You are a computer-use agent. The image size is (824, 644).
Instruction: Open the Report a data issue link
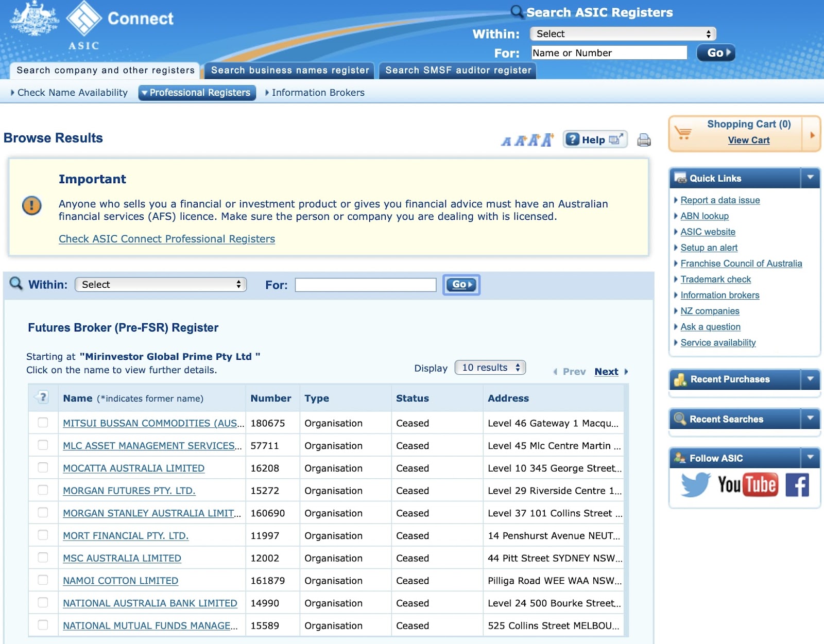(x=720, y=200)
